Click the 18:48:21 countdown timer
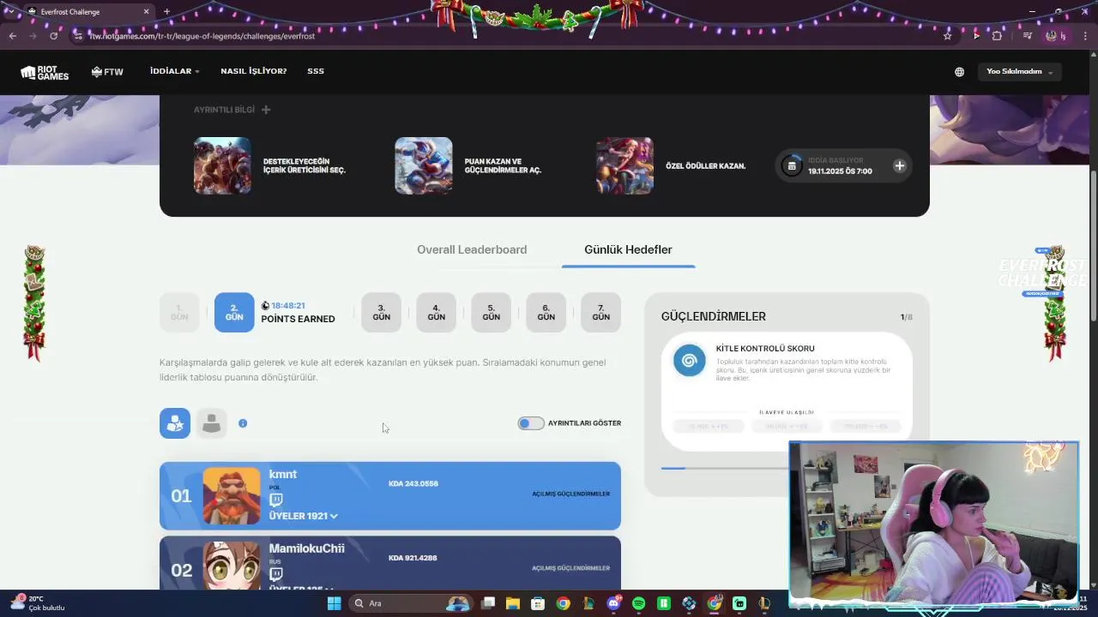The image size is (1098, 617). tap(288, 306)
